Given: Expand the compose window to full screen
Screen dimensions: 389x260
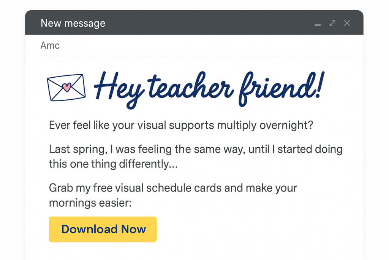Looking at the screenshot, I should coord(332,23).
